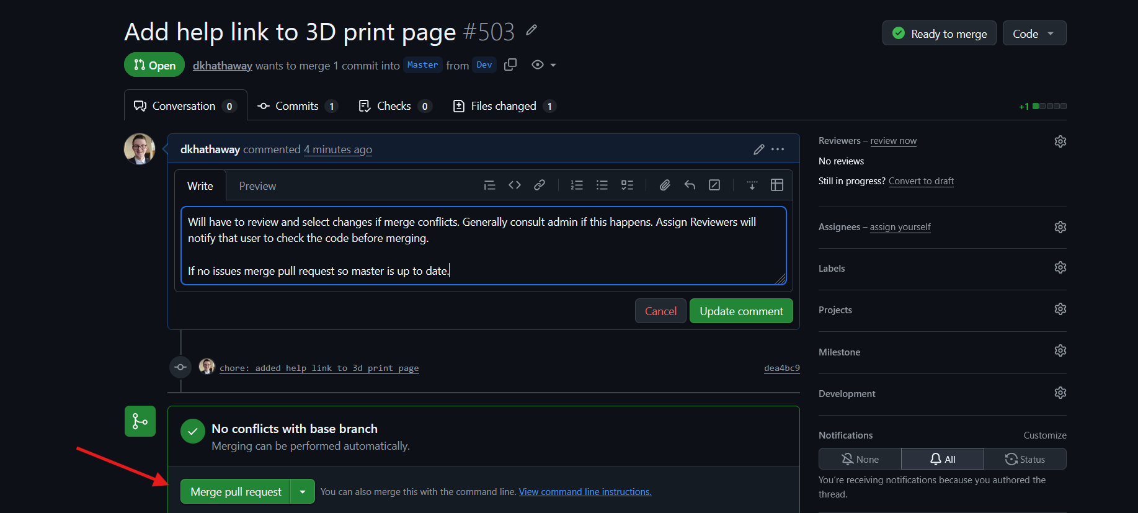The image size is (1138, 513).
Task: Open the toolbar collapse menu icon
Action: (x=752, y=185)
